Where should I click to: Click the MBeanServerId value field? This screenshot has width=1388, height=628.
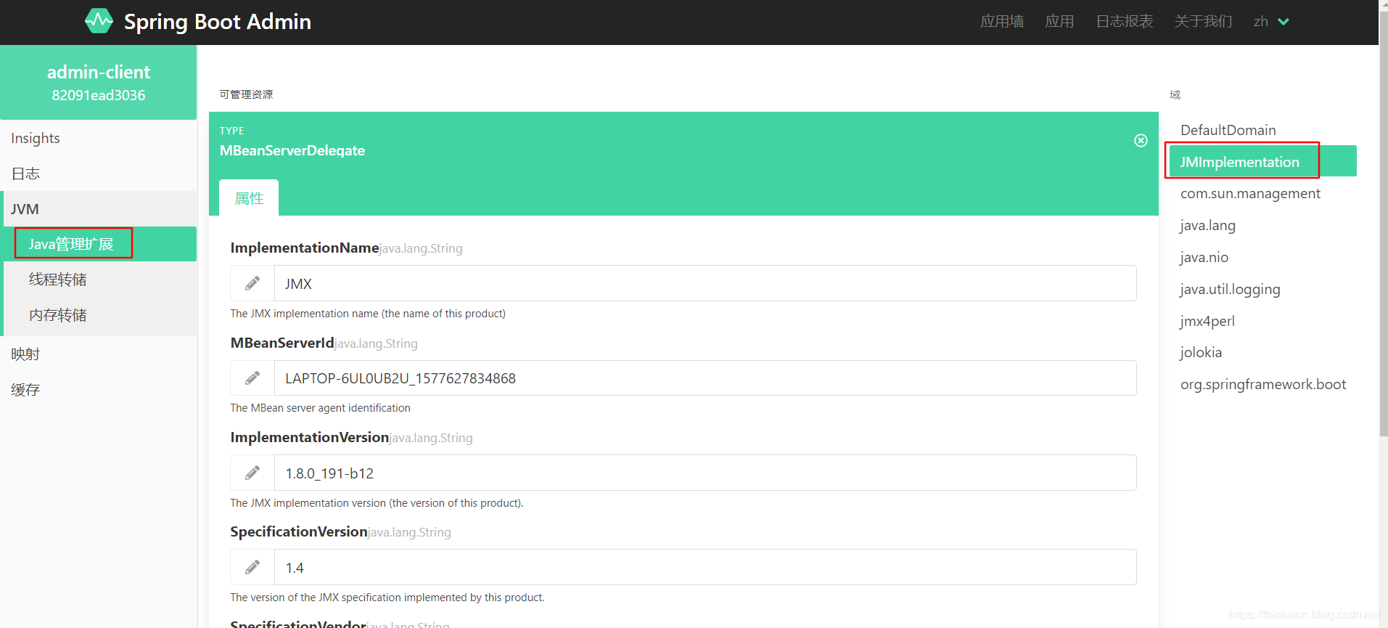tap(704, 378)
